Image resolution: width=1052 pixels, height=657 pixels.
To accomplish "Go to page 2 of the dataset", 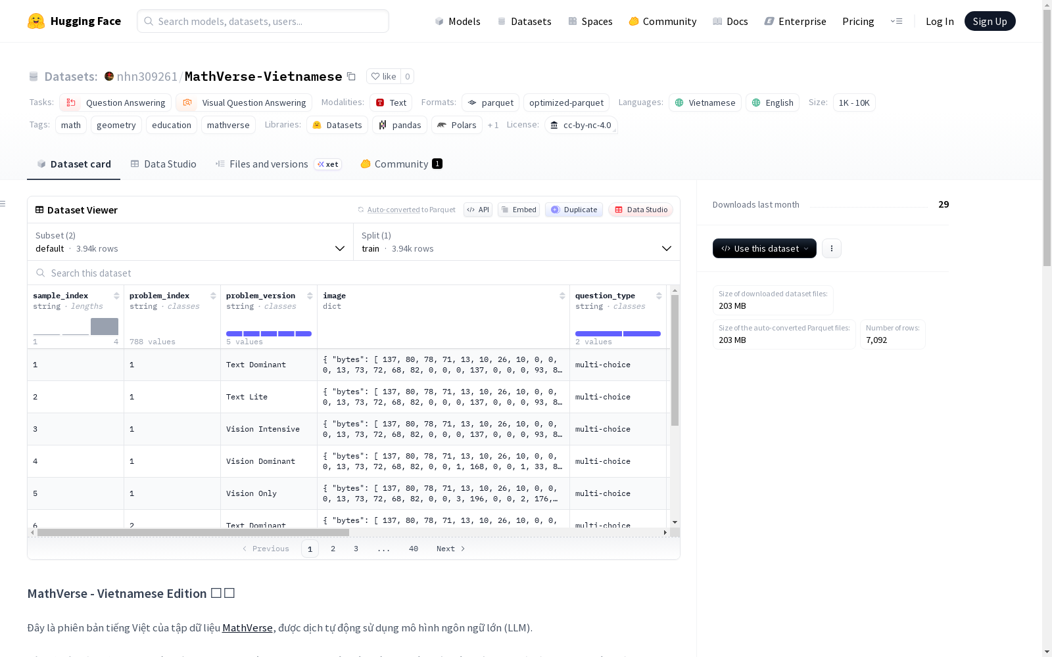I will 333,549.
